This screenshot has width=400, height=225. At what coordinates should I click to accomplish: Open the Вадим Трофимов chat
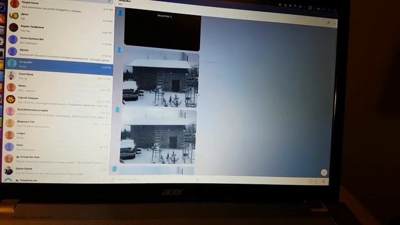pyautogui.click(x=60, y=29)
